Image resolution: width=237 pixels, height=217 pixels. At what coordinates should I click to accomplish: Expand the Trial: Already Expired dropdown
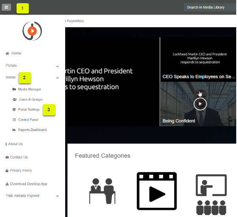pos(58,196)
